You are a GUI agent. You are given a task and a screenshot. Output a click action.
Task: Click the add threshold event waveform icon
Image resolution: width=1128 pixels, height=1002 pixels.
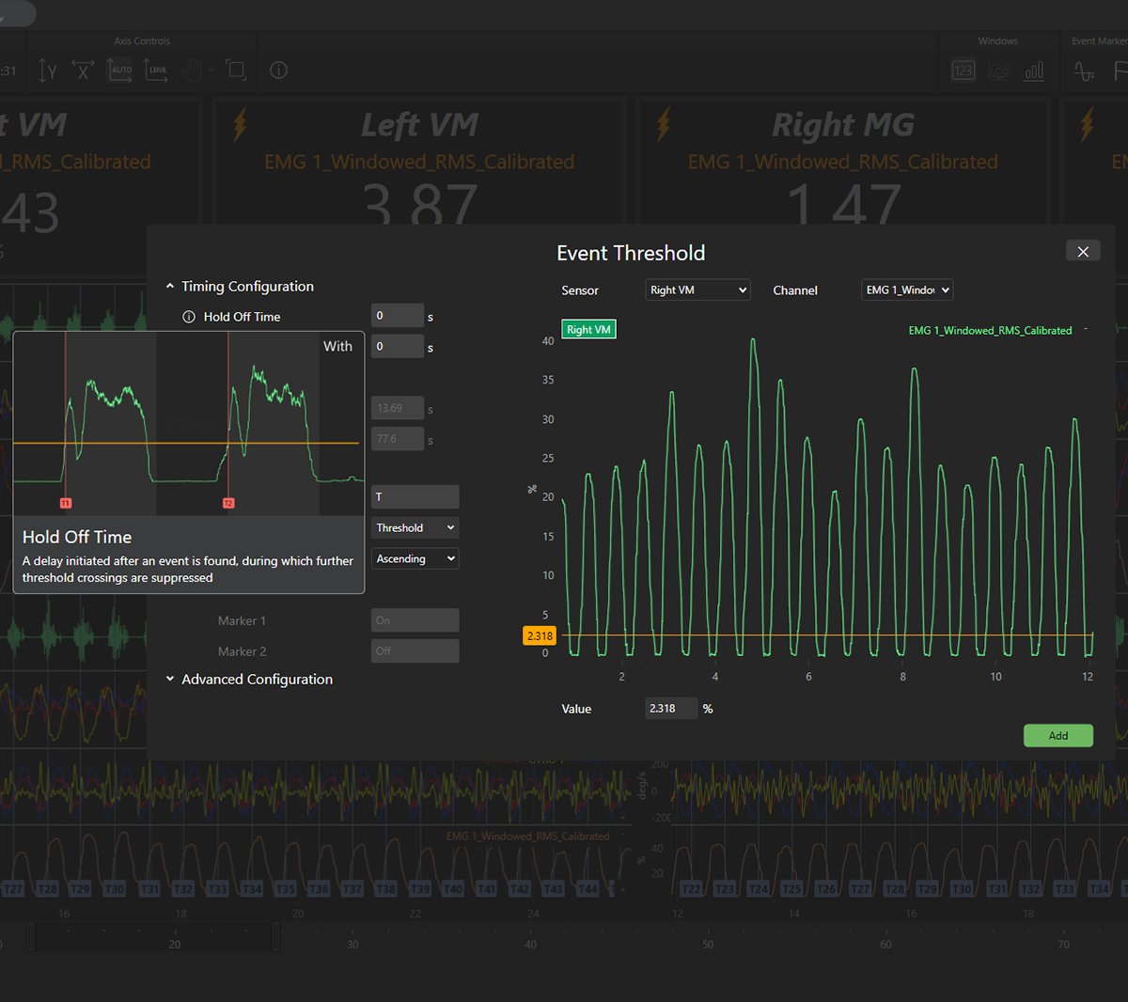[1084, 70]
